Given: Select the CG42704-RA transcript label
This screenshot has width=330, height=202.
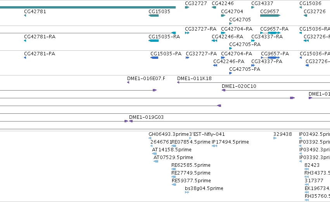Looking at the screenshot, I should point(237,29).
